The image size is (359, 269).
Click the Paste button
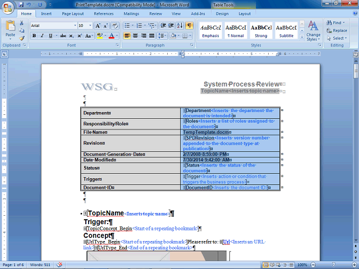point(10,30)
